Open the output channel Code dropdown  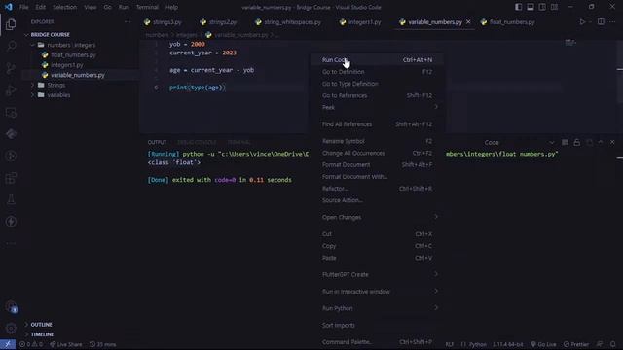(519, 143)
